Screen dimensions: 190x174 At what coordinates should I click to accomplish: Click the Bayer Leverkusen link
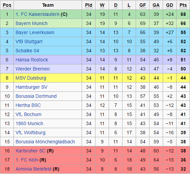[x=35, y=33]
